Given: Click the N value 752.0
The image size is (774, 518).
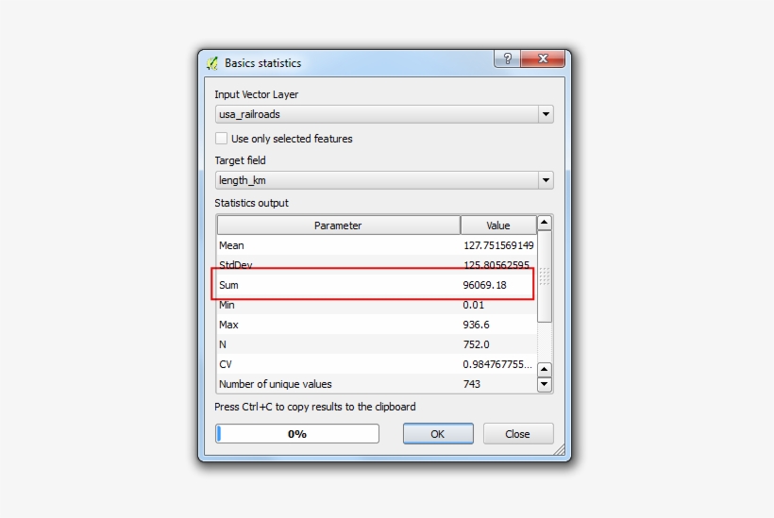Looking at the screenshot, I should [476, 344].
